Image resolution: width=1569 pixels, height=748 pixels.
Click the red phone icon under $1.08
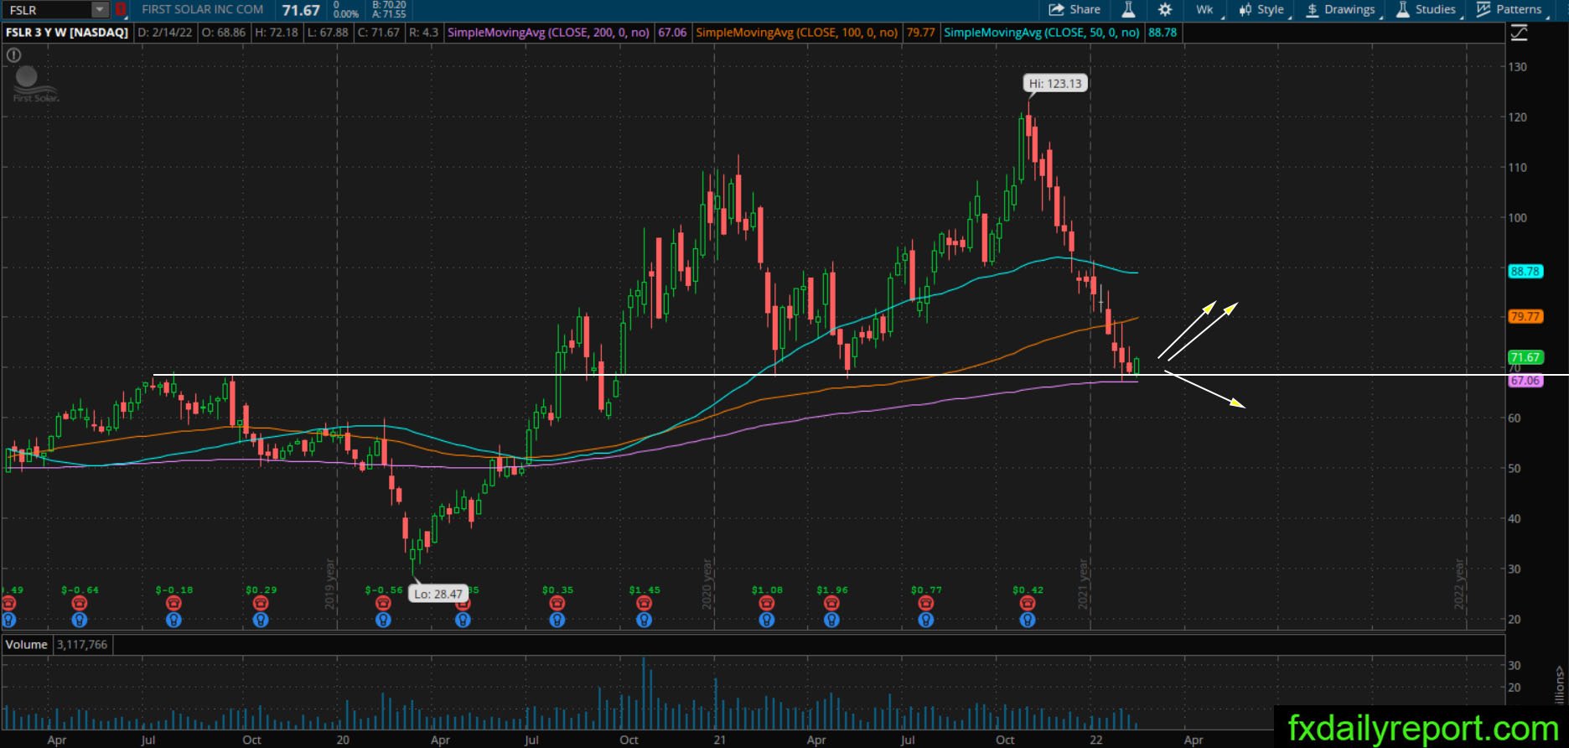tap(766, 603)
